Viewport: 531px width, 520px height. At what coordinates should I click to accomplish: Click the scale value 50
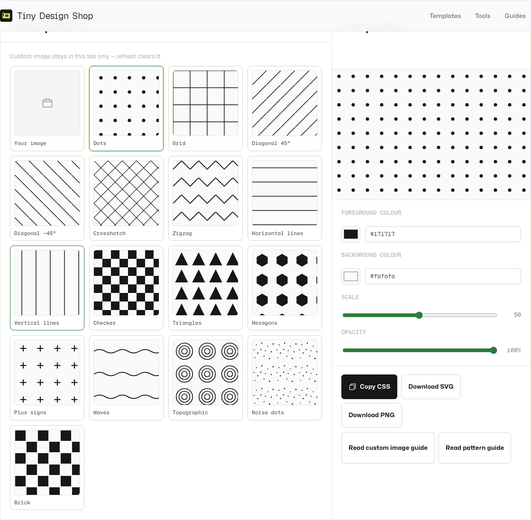click(x=517, y=315)
